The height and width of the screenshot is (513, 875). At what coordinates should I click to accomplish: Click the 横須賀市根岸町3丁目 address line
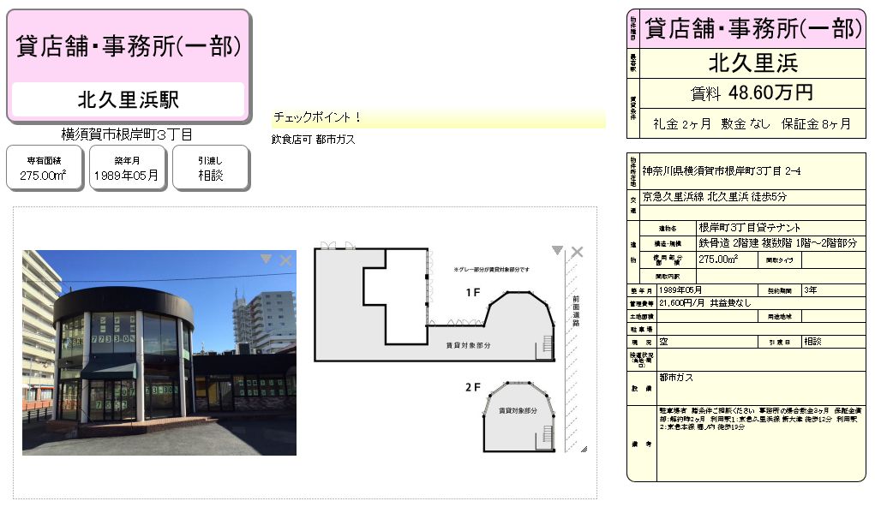[x=127, y=134]
